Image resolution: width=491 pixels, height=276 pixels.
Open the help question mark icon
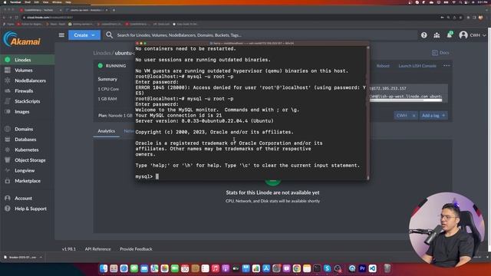(x=423, y=35)
